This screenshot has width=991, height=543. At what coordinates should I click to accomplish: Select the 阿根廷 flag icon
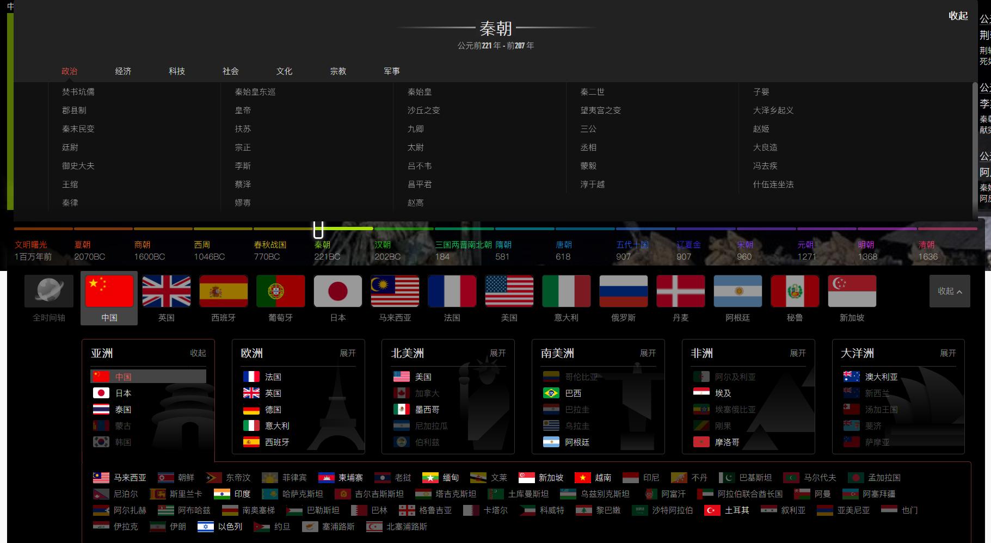pyautogui.click(x=738, y=291)
